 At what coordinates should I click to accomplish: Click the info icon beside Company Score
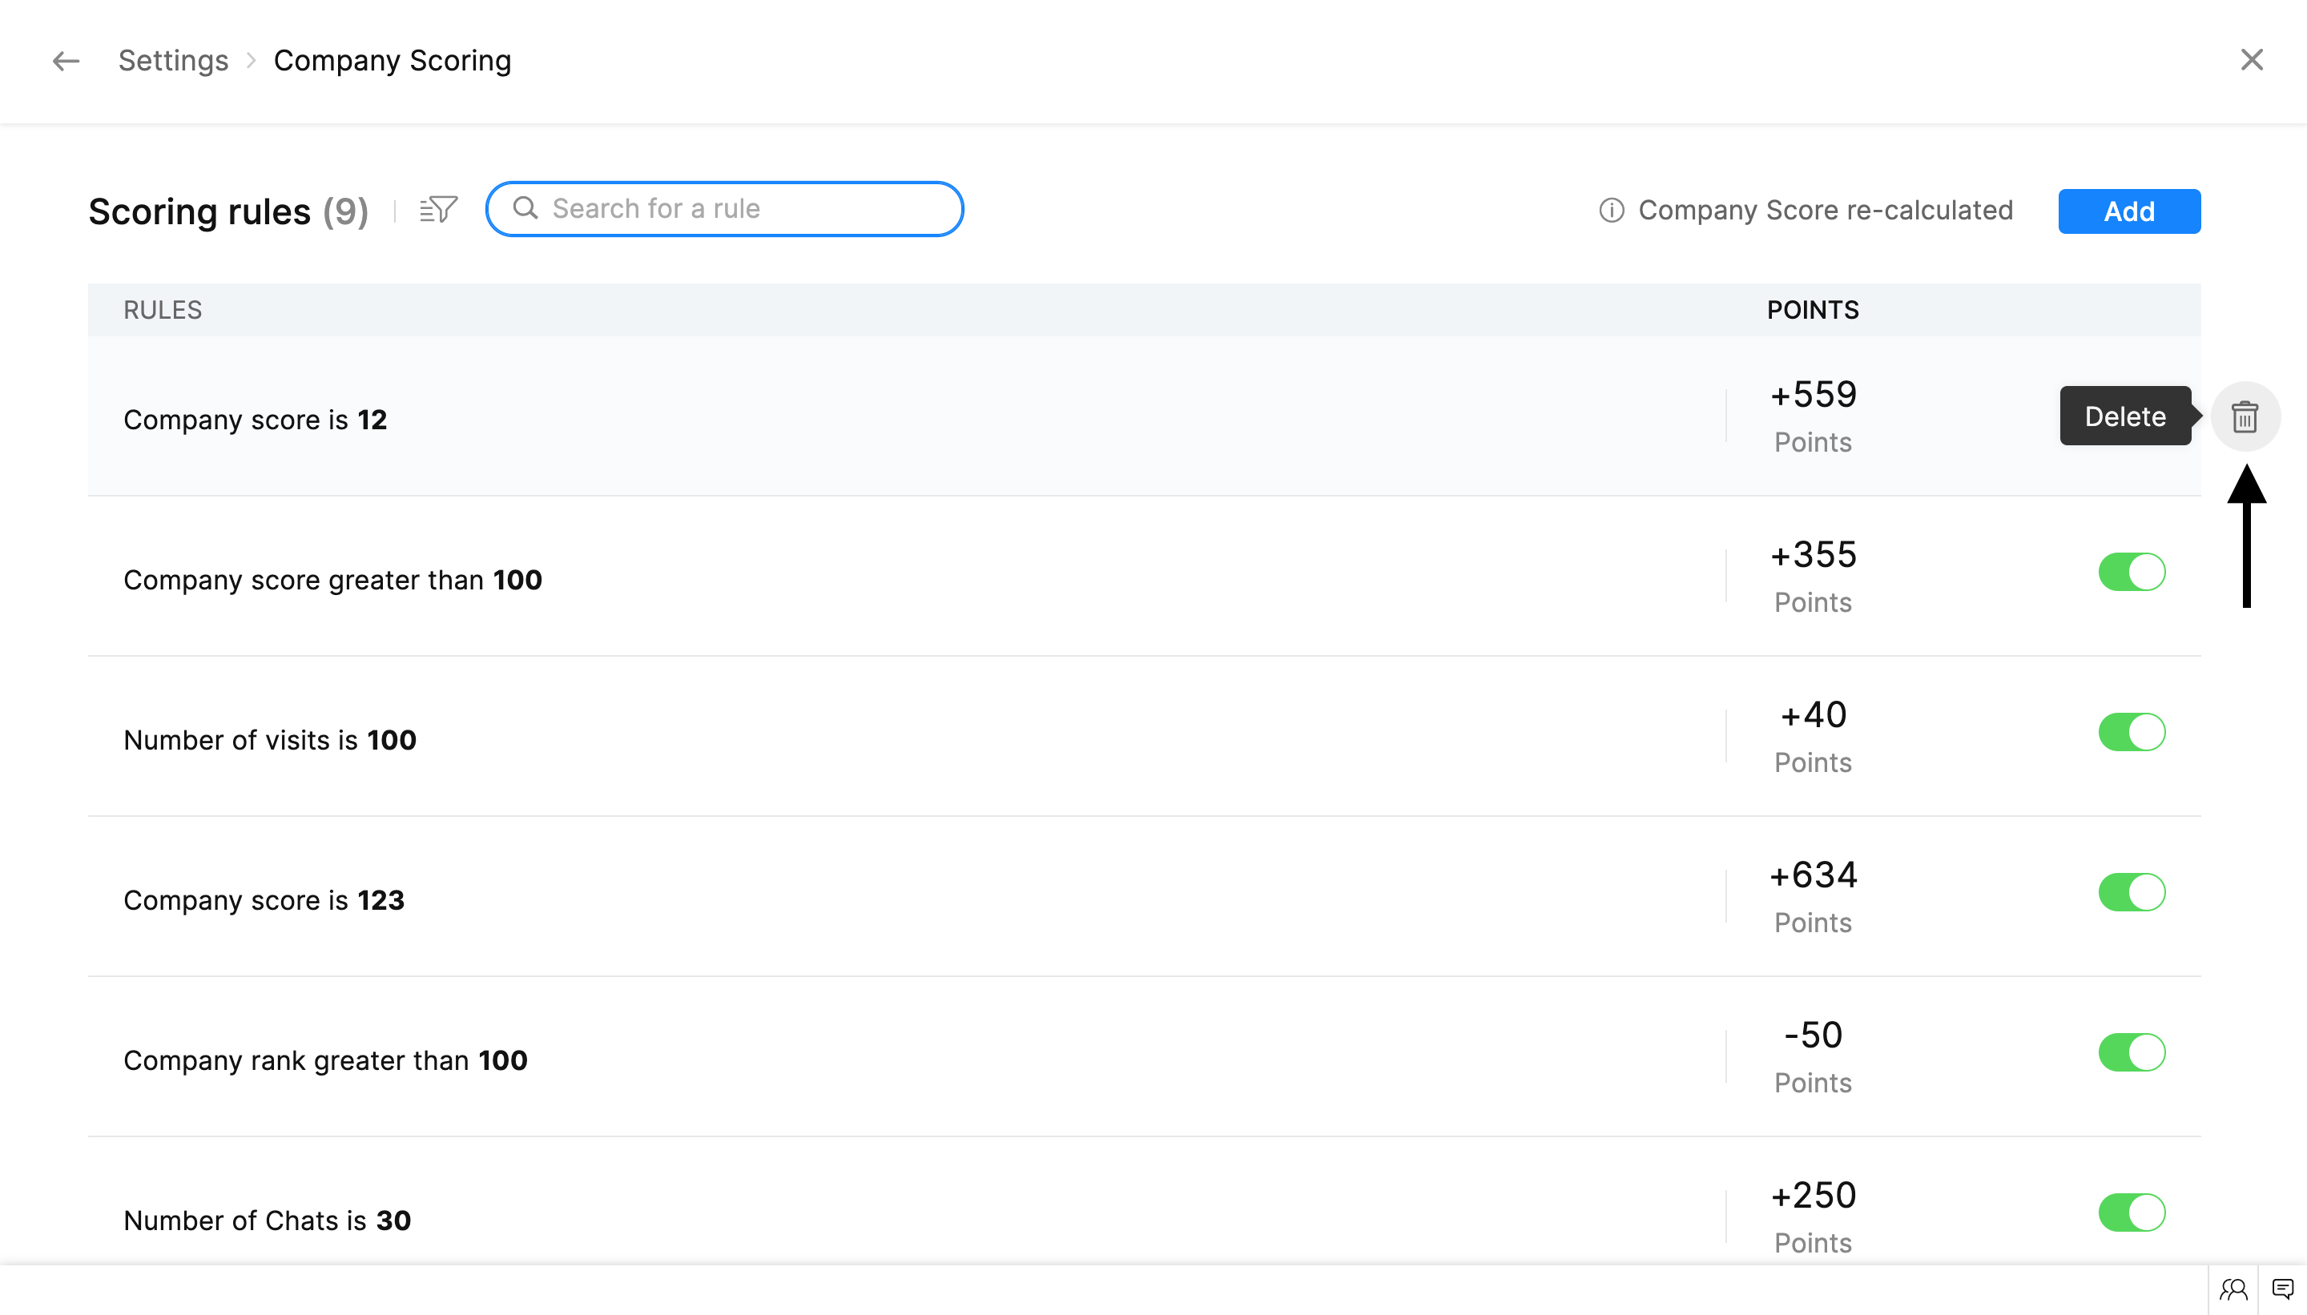(1612, 211)
